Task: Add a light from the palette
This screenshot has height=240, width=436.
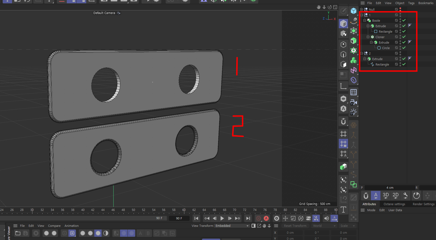Action: click(354, 112)
